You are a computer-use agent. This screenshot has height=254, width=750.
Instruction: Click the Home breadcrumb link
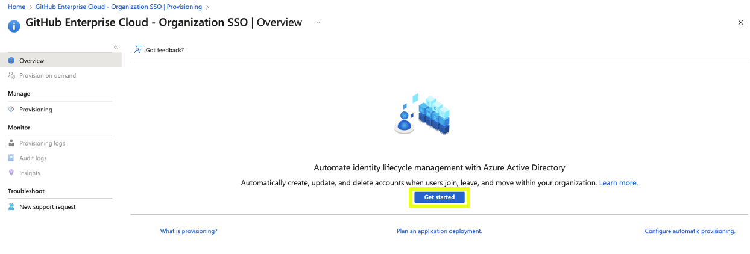(x=16, y=7)
